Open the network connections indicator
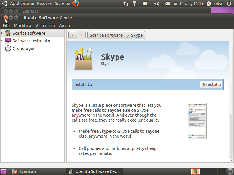234x175 pixels. click(x=126, y=3)
